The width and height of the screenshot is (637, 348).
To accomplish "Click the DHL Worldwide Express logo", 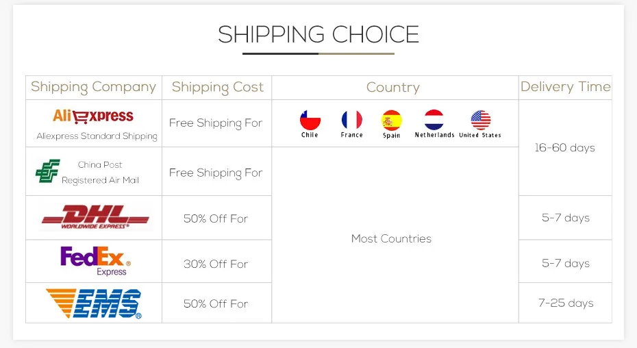I will coord(95,218).
